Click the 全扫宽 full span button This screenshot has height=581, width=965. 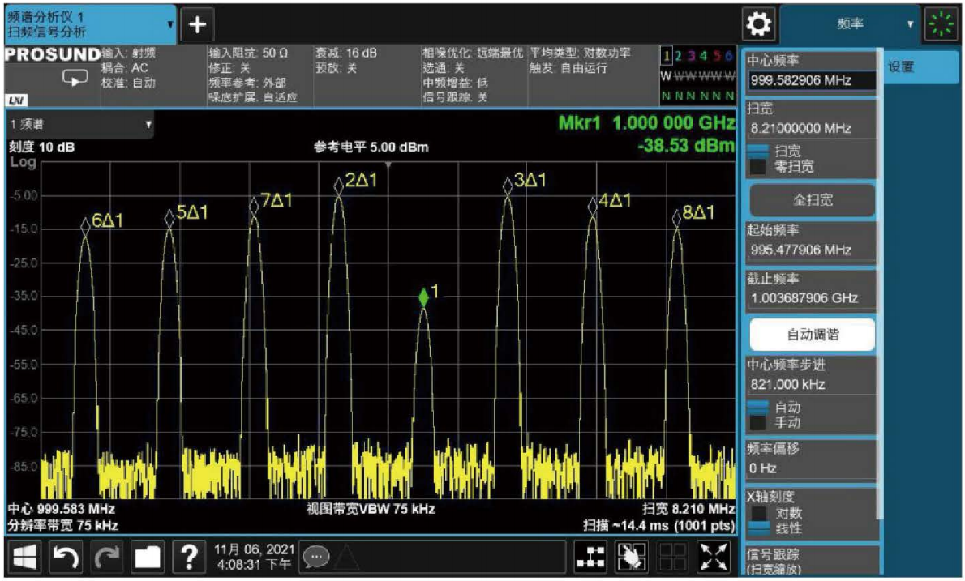pyautogui.click(x=813, y=200)
